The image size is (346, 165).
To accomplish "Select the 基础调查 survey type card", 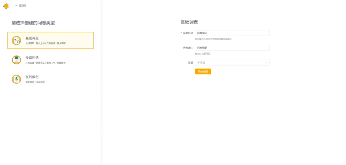I will click(50, 40).
